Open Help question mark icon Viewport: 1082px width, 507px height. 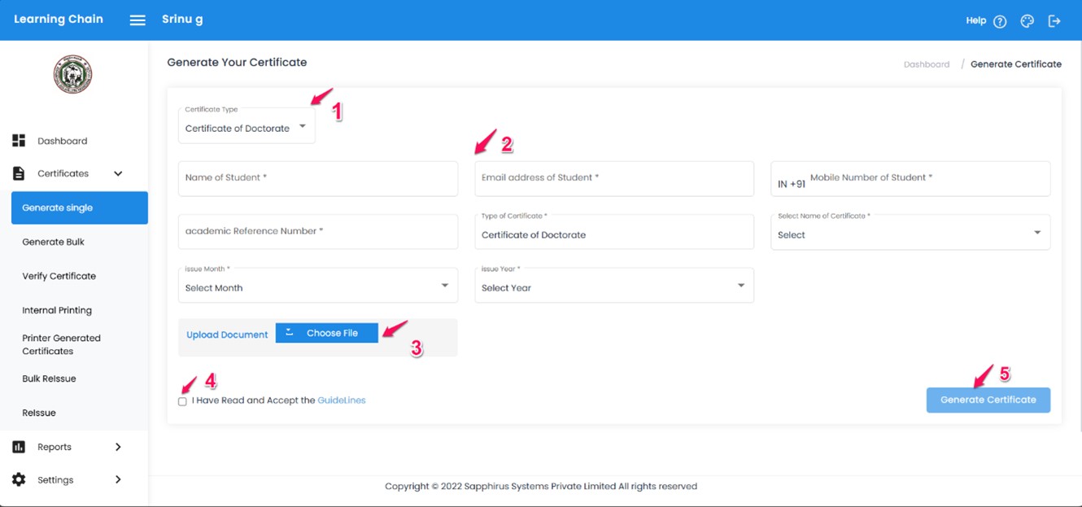1000,21
